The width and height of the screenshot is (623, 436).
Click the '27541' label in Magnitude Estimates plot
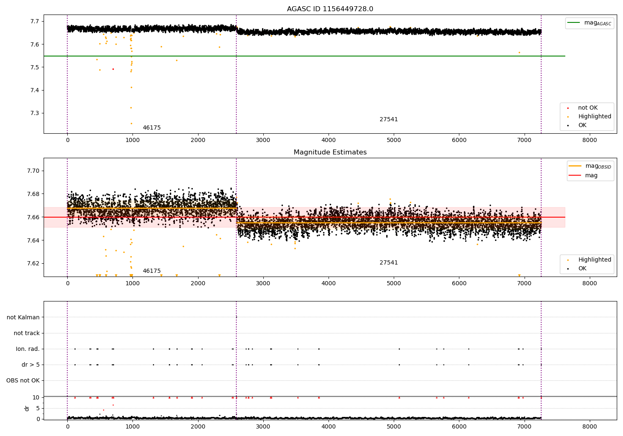point(389,263)
